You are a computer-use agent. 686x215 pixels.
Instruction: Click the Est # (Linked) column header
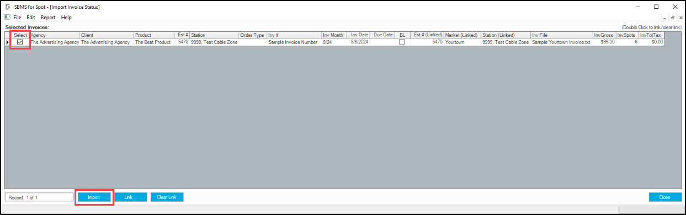[x=427, y=35]
